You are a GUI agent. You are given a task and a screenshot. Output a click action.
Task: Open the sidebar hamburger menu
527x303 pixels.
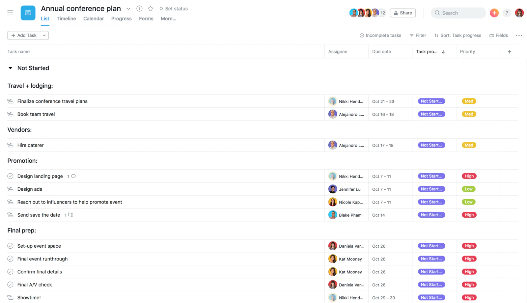tap(10, 13)
